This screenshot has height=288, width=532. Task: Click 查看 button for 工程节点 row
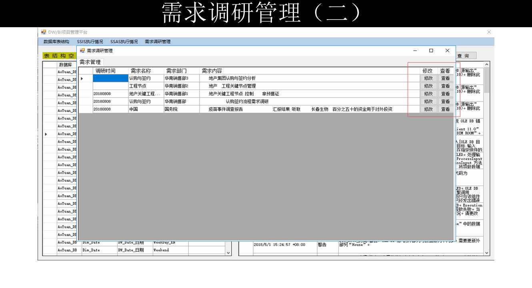[x=446, y=86]
